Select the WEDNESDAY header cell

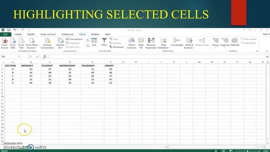click(x=70, y=66)
